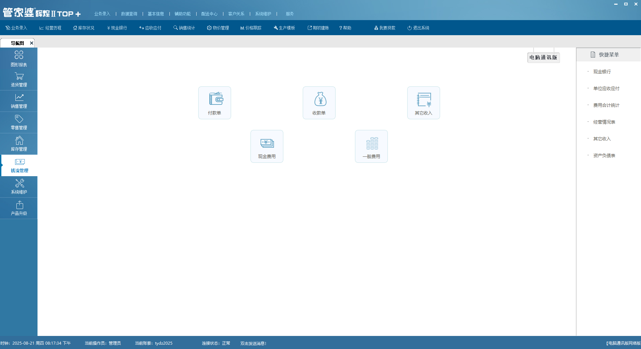Open the 现金费用 cash expense icon
Screen dimensions: 641x349
pyautogui.click(x=267, y=146)
